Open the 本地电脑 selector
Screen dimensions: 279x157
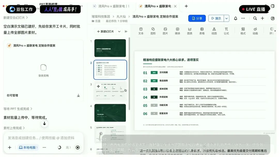click(x=28, y=147)
